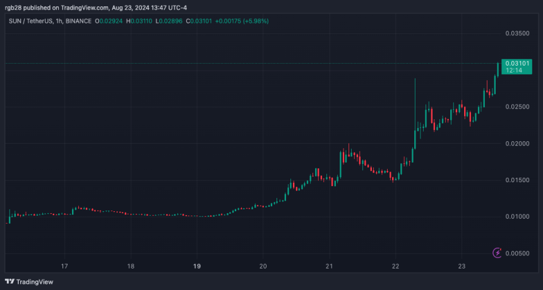Image resolution: width=543 pixels, height=290 pixels.
Task: Select date 17 on the time axis
Action: pyautogui.click(x=64, y=266)
